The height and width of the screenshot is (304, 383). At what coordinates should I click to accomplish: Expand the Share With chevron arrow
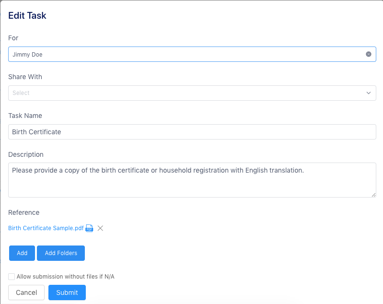pyautogui.click(x=369, y=93)
